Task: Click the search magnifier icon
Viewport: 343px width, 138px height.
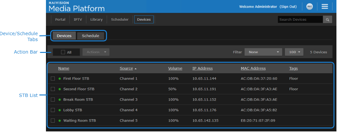Action: tap(327, 20)
